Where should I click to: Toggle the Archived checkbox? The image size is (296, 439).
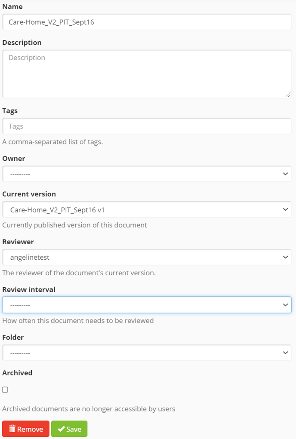[x=5, y=390]
